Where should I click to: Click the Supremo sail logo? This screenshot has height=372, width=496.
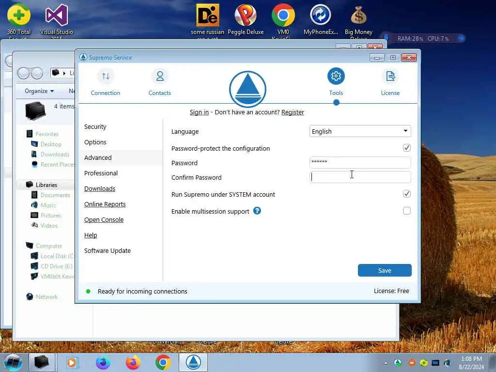(248, 89)
